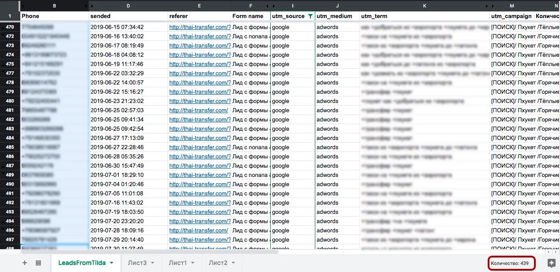Open referer link in row 470
Screen dimensions: 560x272
coord(200,27)
